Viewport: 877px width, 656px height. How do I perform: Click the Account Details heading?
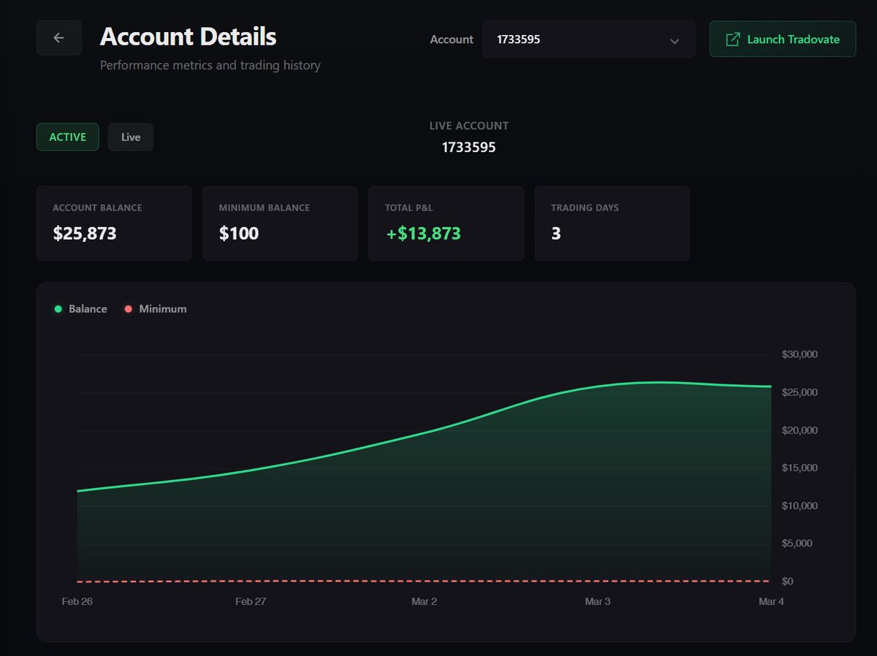click(x=188, y=37)
